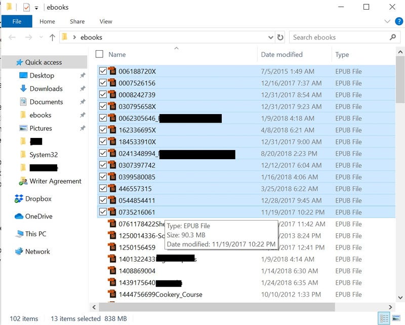Viewport: 405px width, 325px height.
Task: Click the Up directory arrow icon
Action: pyautogui.click(x=52, y=38)
